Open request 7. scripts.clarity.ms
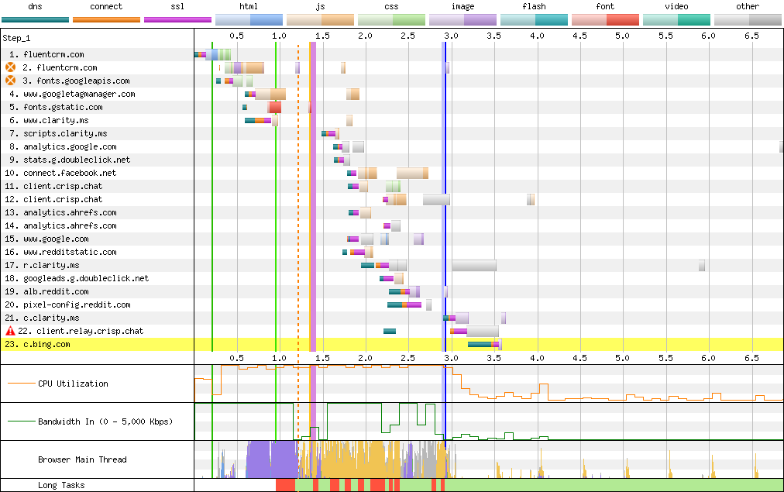Image resolution: width=784 pixels, height=492 pixels. [58, 133]
